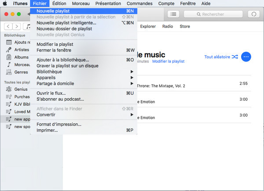Open the iTunes application menu
Viewport: 264px width, 191px height.
pos(20,4)
